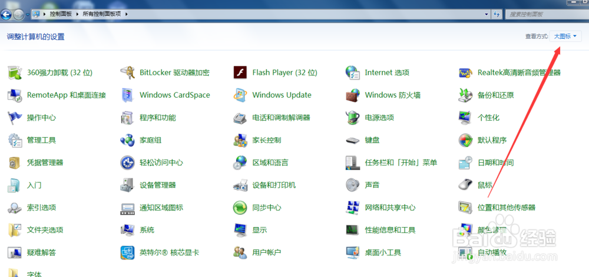Image resolution: width=589 pixels, height=277 pixels.
Task: Expand arrow after 控制面板 breadcrumb
Action: coord(78,14)
